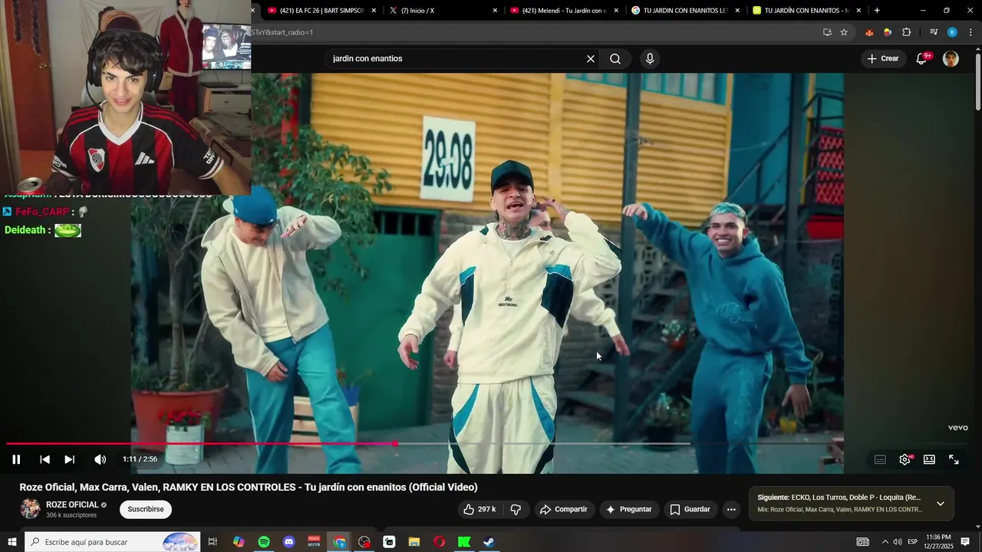982x552 pixels.
Task: Start voice search with the microphone
Action: click(x=650, y=59)
